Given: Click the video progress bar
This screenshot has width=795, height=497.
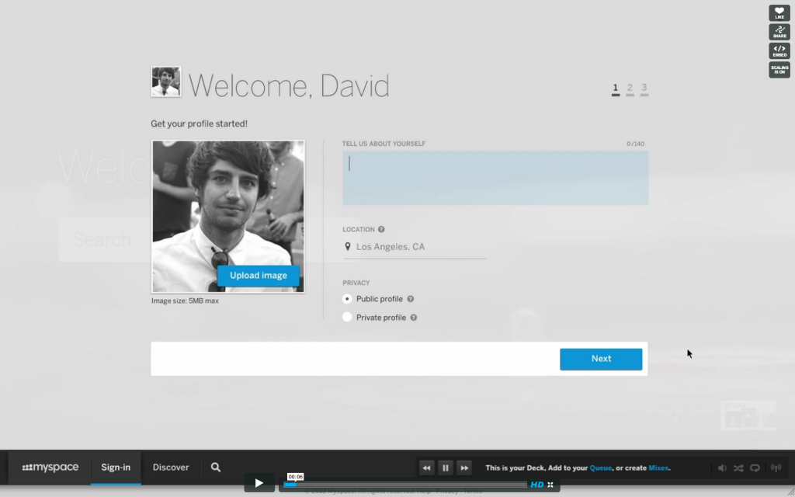Looking at the screenshot, I should (405, 485).
